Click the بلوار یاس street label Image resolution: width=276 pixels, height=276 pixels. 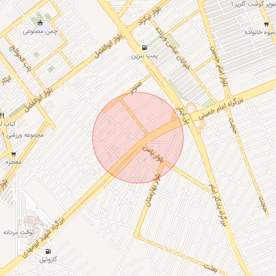pos(153,154)
